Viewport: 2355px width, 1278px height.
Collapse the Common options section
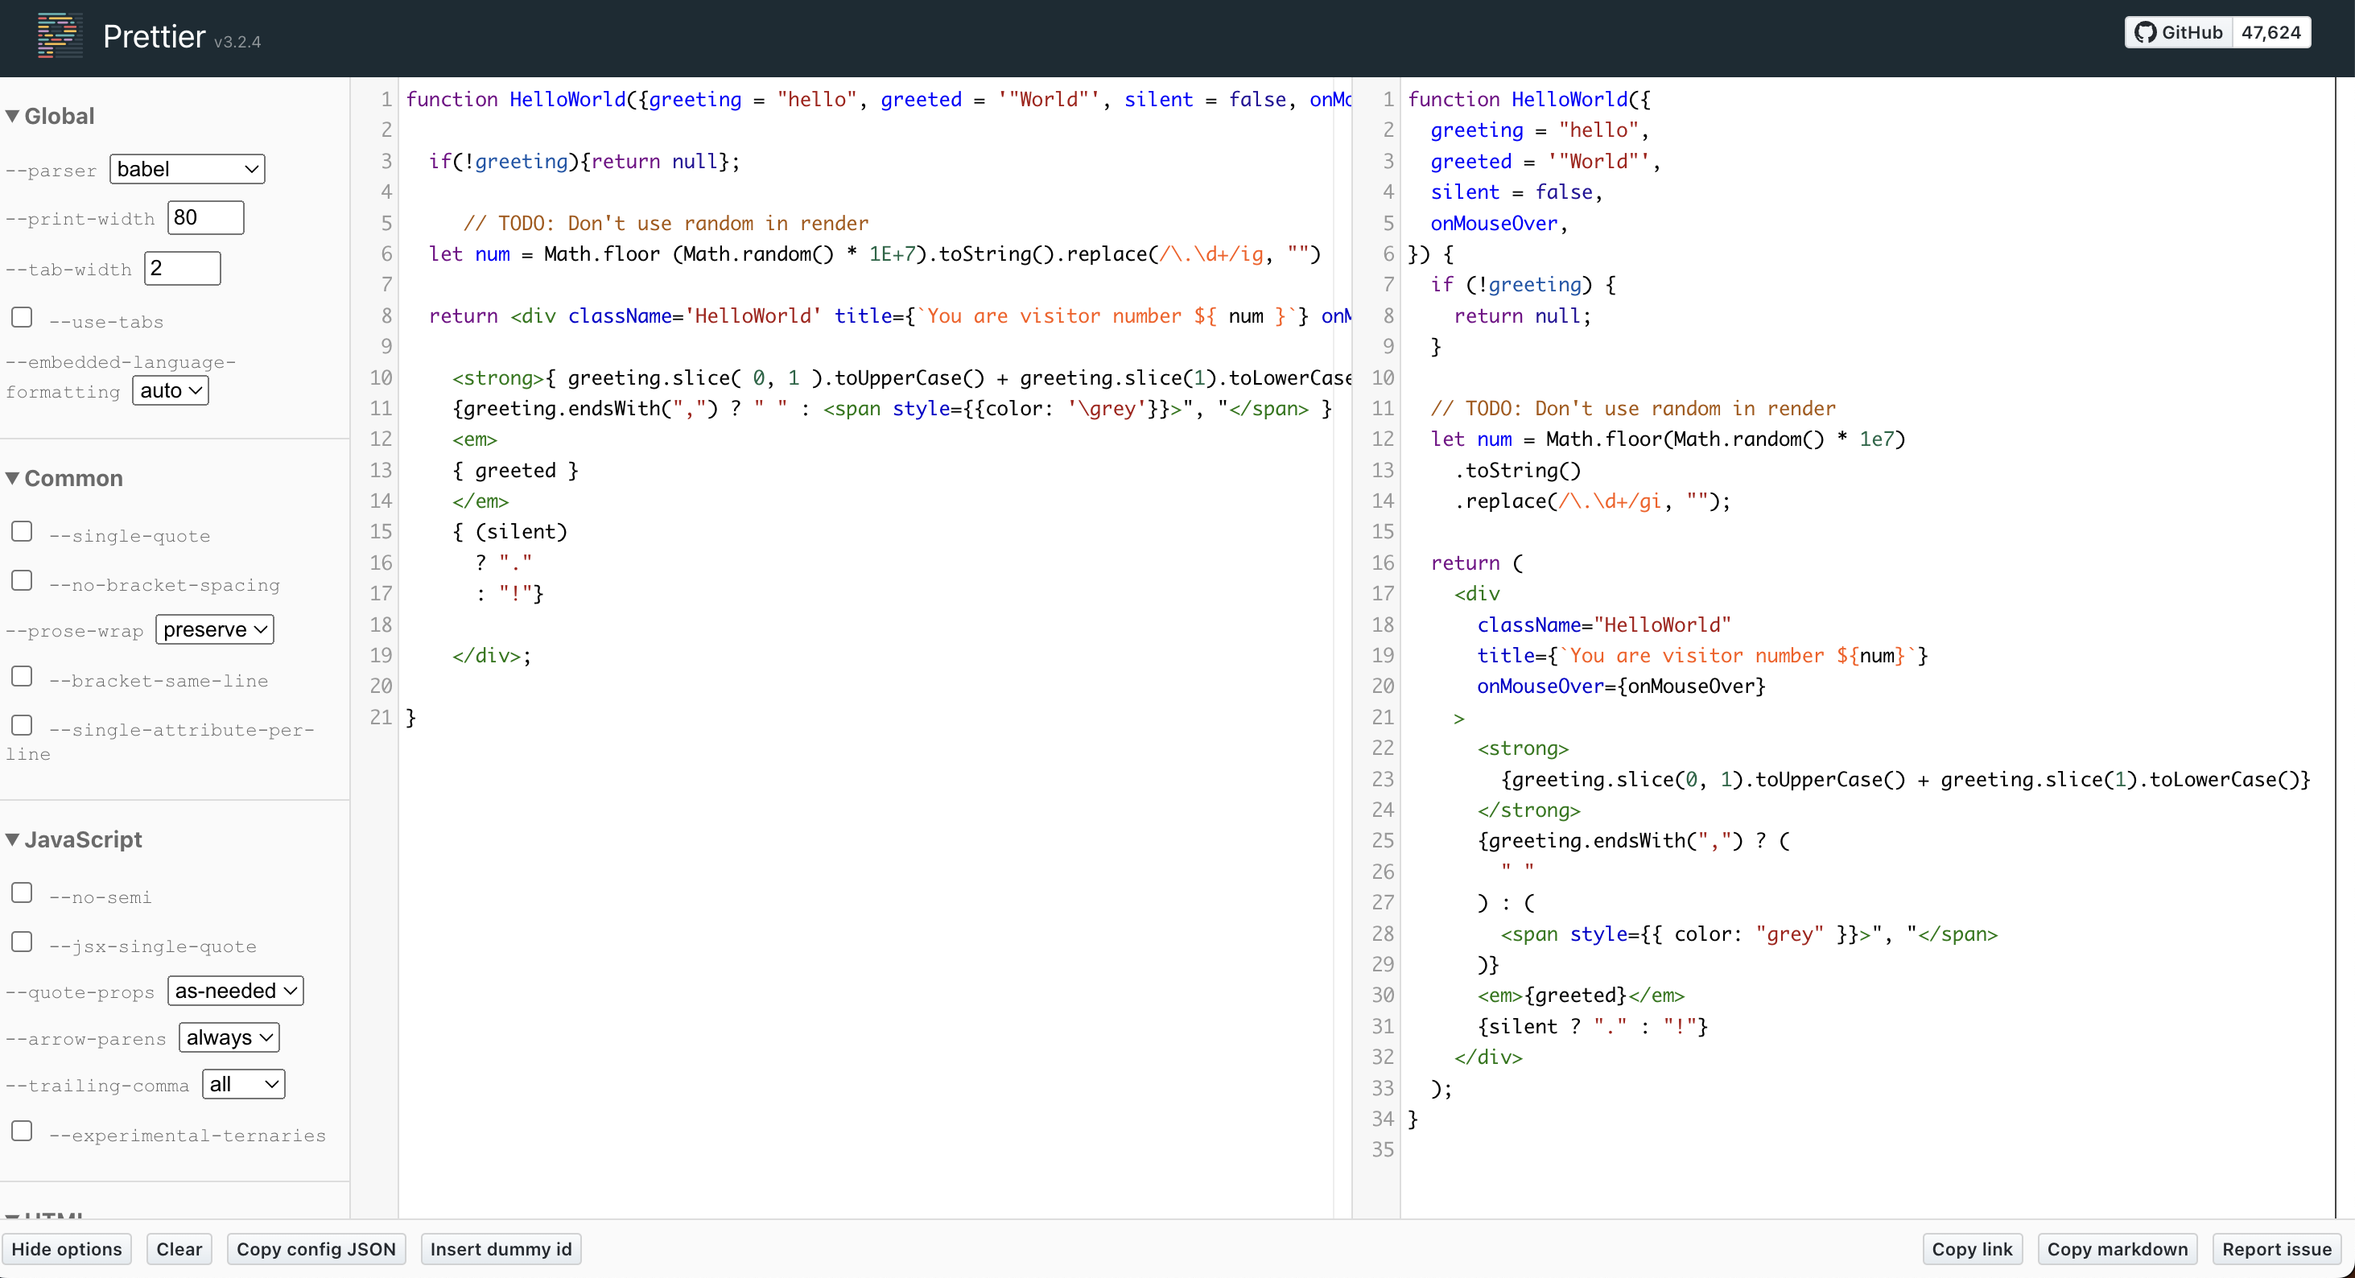(64, 478)
